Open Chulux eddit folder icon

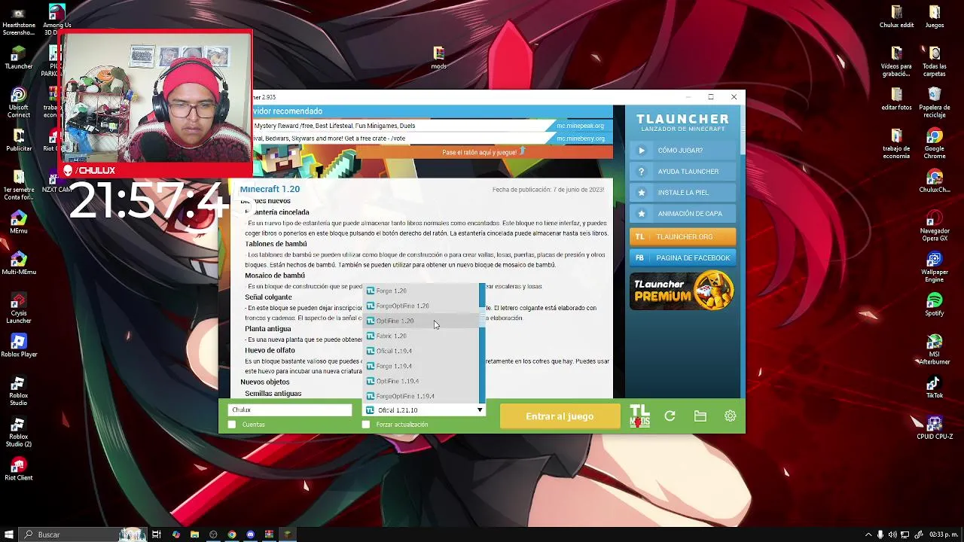(x=896, y=17)
